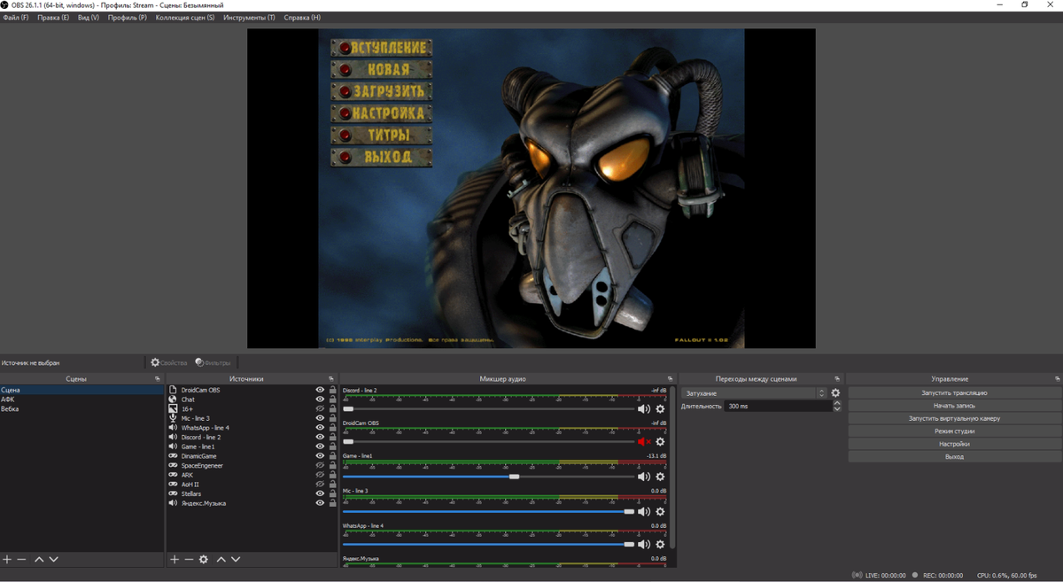1063x582 pixels.
Task: Undock the Микшер аудио panel
Action: pyautogui.click(x=670, y=379)
